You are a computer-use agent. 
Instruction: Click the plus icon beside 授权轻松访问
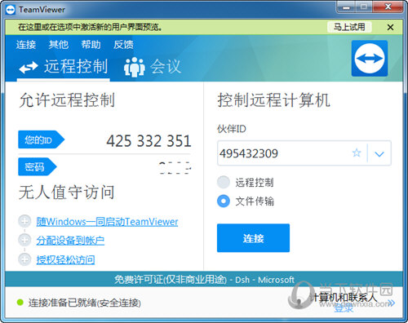pos(24,259)
